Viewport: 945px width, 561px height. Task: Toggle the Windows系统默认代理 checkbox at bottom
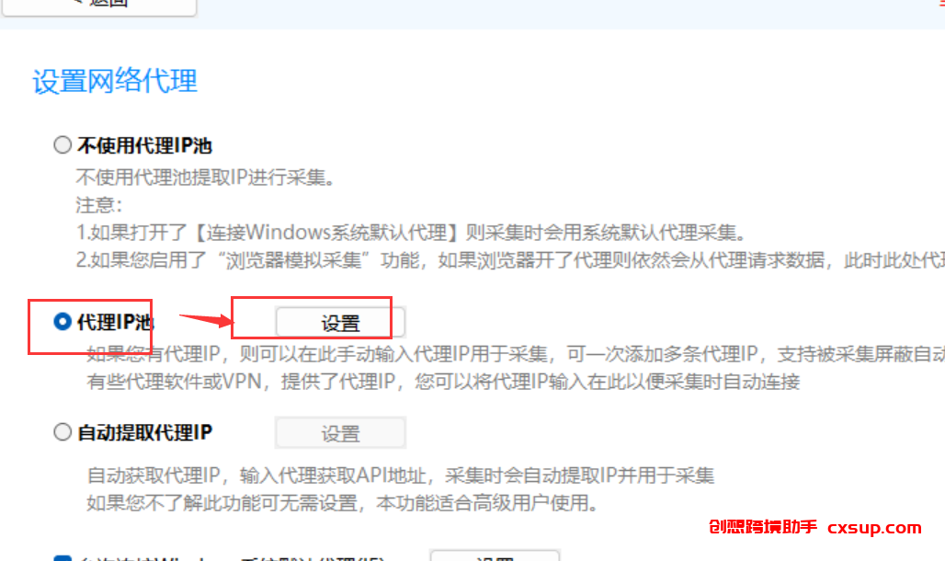[x=63, y=558]
